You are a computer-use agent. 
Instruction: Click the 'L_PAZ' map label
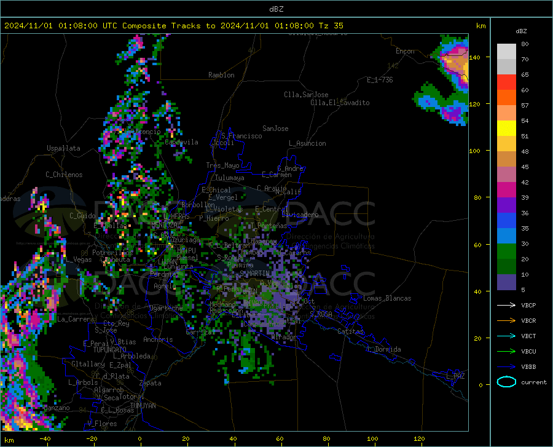click(x=455, y=376)
